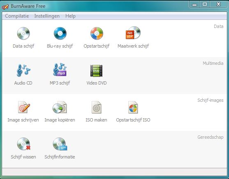229x179 pixels.
Task: Open the ISO maken document icon
Action: [x=96, y=107]
